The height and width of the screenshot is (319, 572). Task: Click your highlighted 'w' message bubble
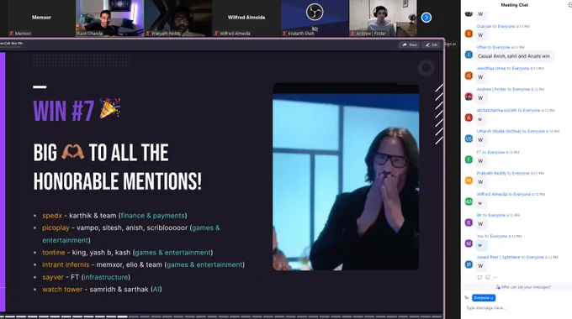click(x=480, y=245)
